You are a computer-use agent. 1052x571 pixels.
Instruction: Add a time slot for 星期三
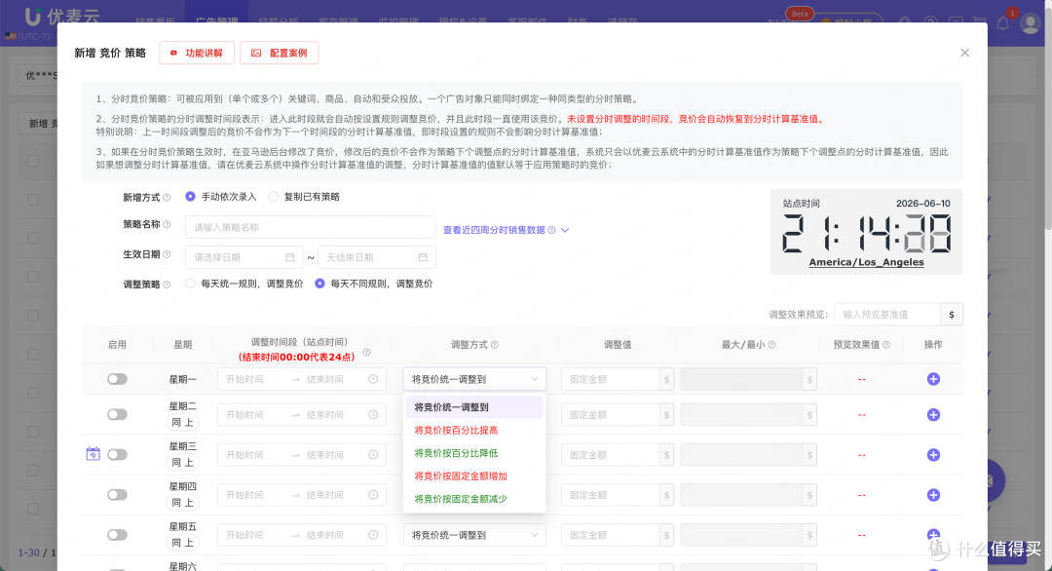tap(933, 455)
